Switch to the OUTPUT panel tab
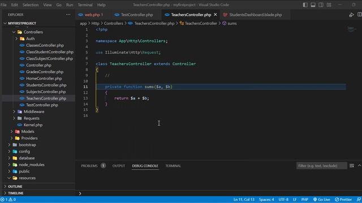This screenshot has width=362, height=203. pyautogui.click(x=119, y=166)
